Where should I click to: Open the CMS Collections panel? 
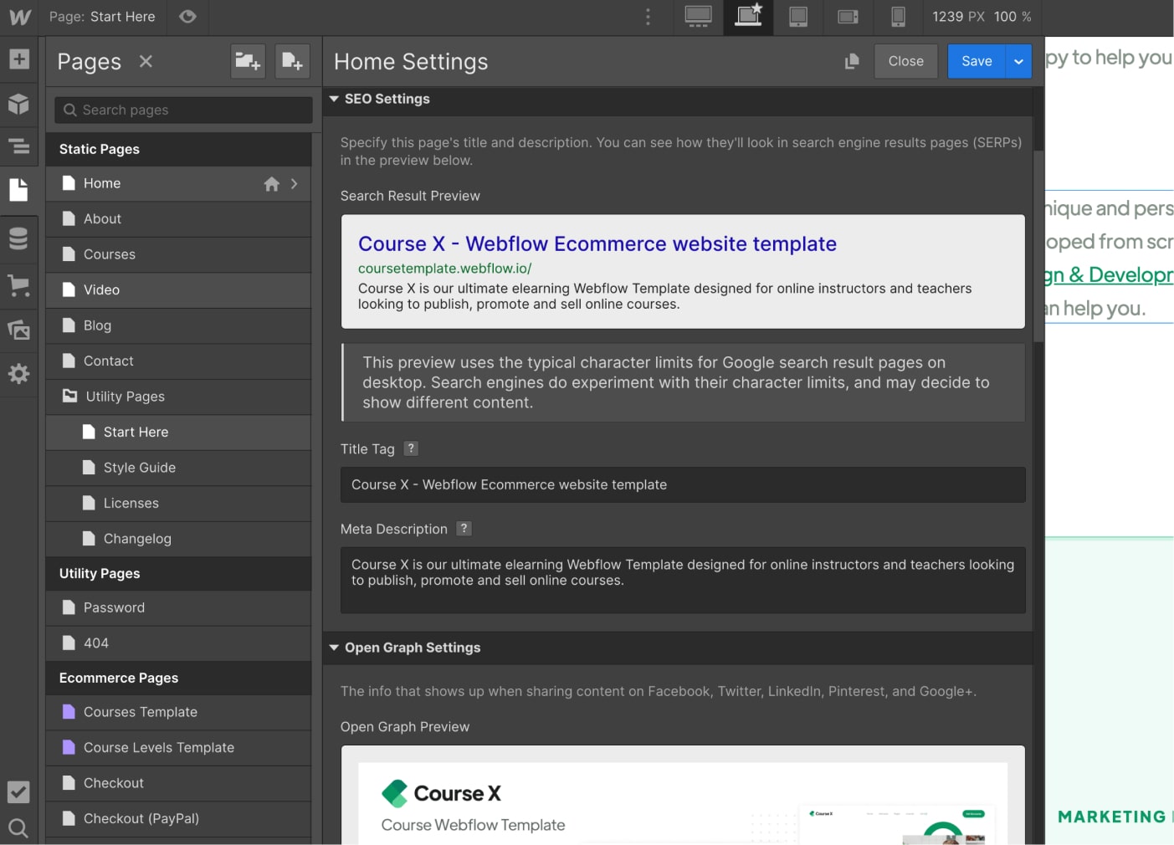click(x=18, y=238)
